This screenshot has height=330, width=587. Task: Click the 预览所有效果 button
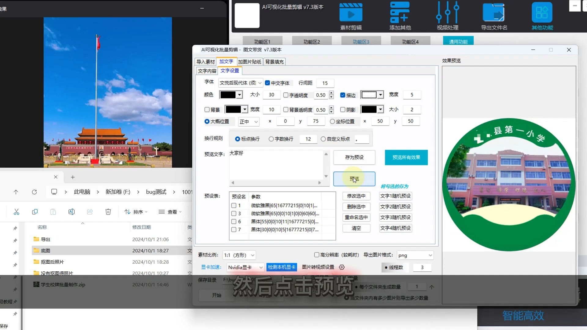coord(406,157)
